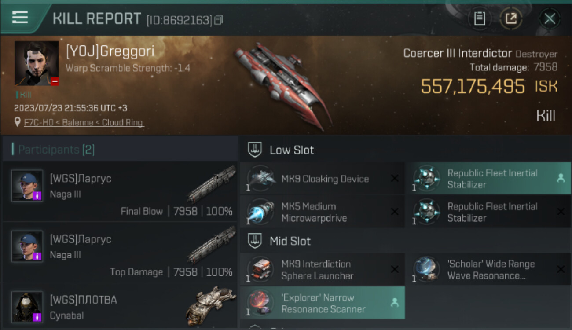Share kill report via export icon
The image size is (572, 330).
point(511,18)
